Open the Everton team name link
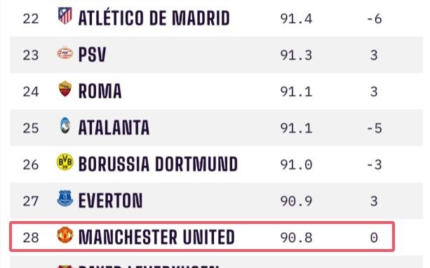The height and width of the screenshot is (268, 430). pyautogui.click(x=111, y=200)
